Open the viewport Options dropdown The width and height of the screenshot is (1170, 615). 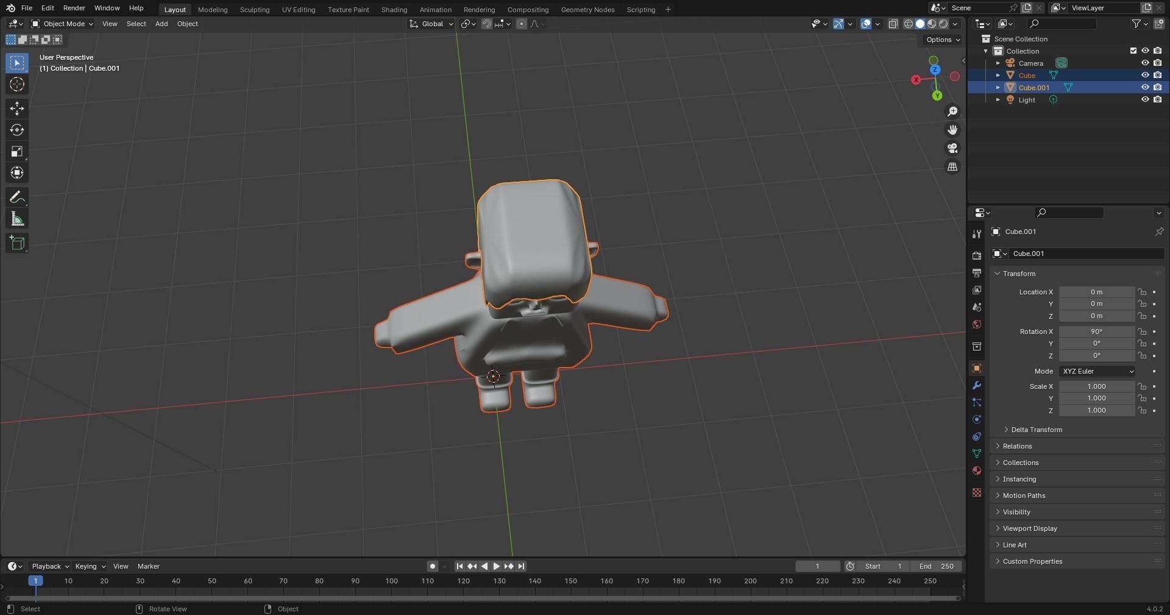(x=942, y=40)
